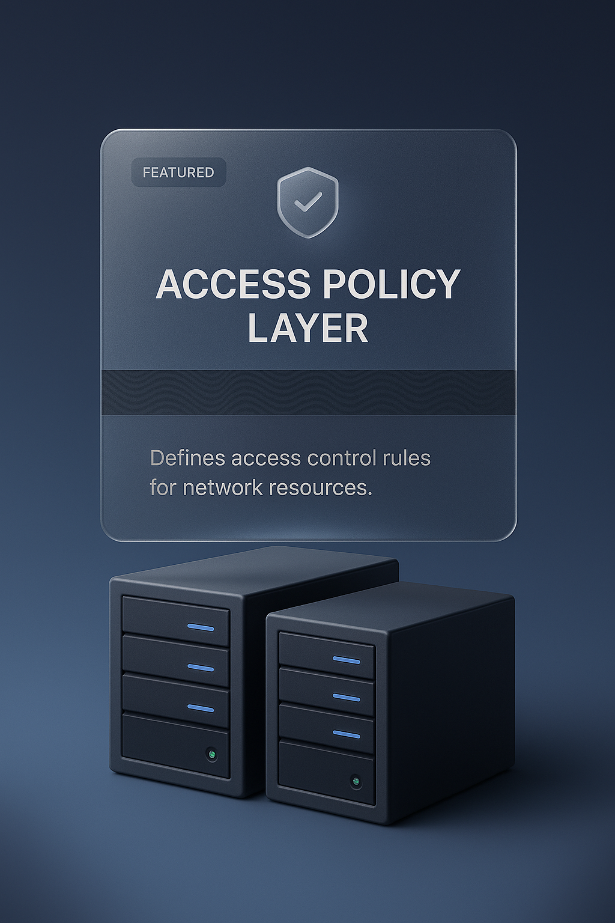Image resolution: width=615 pixels, height=923 pixels.
Task: Select the access control rules description text
Action: coord(290,472)
